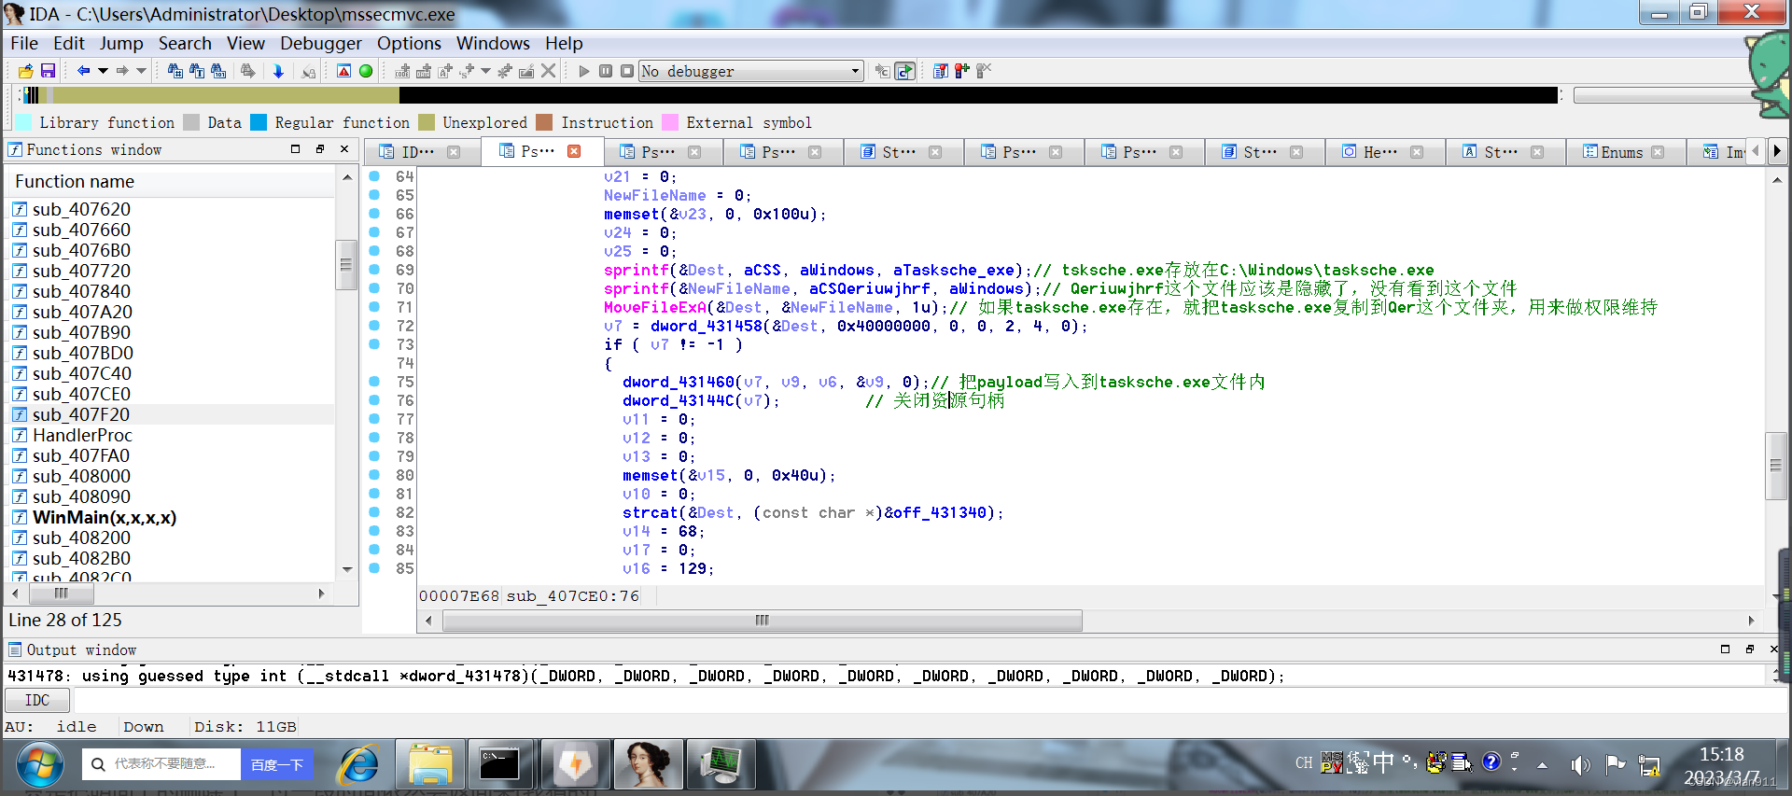Close the Functions window panel
Image resolution: width=1792 pixels, height=796 pixels.
343,148
